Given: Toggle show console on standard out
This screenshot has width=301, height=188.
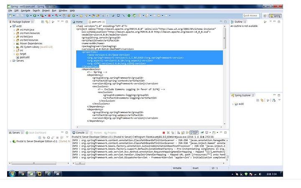Looking at the screenshot, I should coord(191,133).
